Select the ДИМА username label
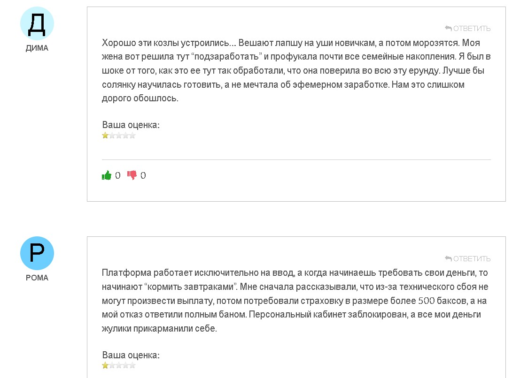Image resolution: width=512 pixels, height=378 pixels. (37, 48)
